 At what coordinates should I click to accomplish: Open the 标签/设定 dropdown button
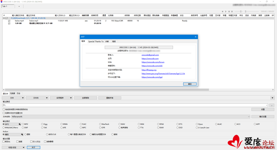[13, 147]
